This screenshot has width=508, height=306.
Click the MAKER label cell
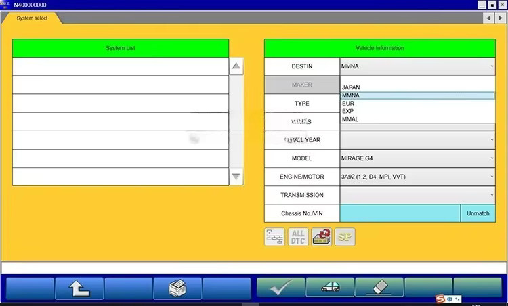(x=302, y=85)
